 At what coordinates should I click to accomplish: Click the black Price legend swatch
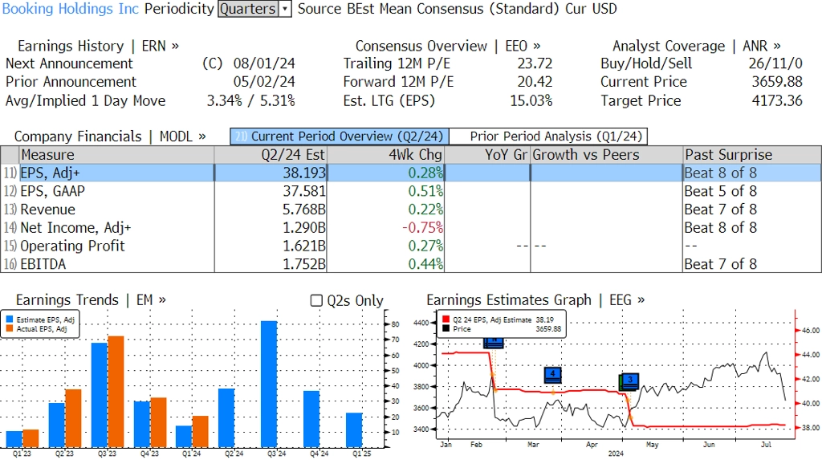click(446, 329)
